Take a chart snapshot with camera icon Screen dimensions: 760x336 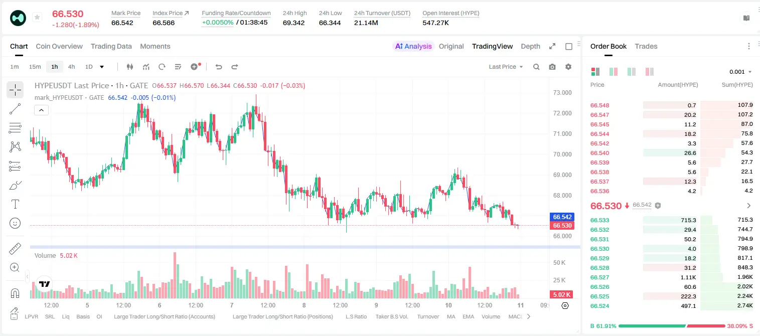click(552, 67)
